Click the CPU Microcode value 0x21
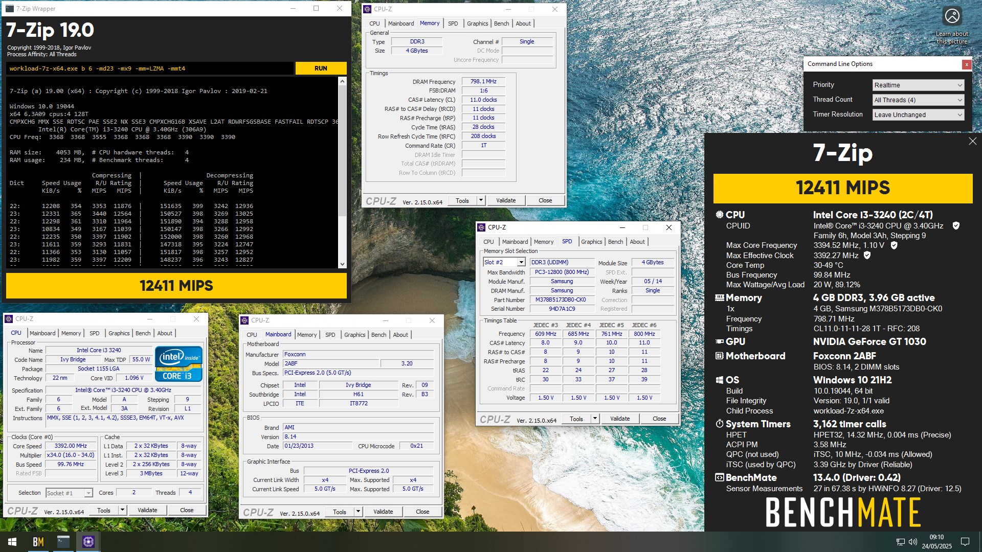The image size is (982, 552). (416, 446)
